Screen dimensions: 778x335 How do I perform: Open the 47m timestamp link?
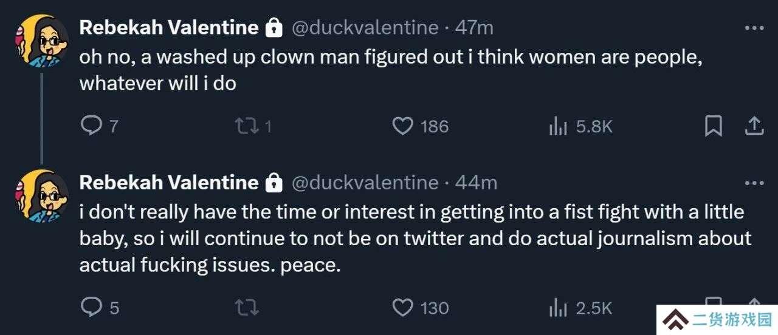click(474, 27)
